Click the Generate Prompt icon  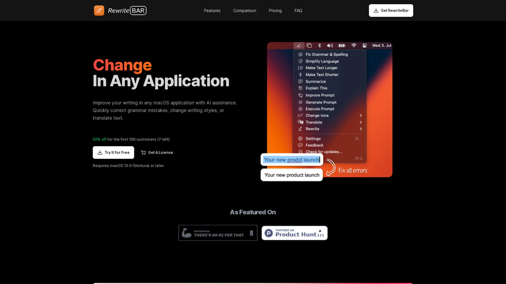coord(300,102)
